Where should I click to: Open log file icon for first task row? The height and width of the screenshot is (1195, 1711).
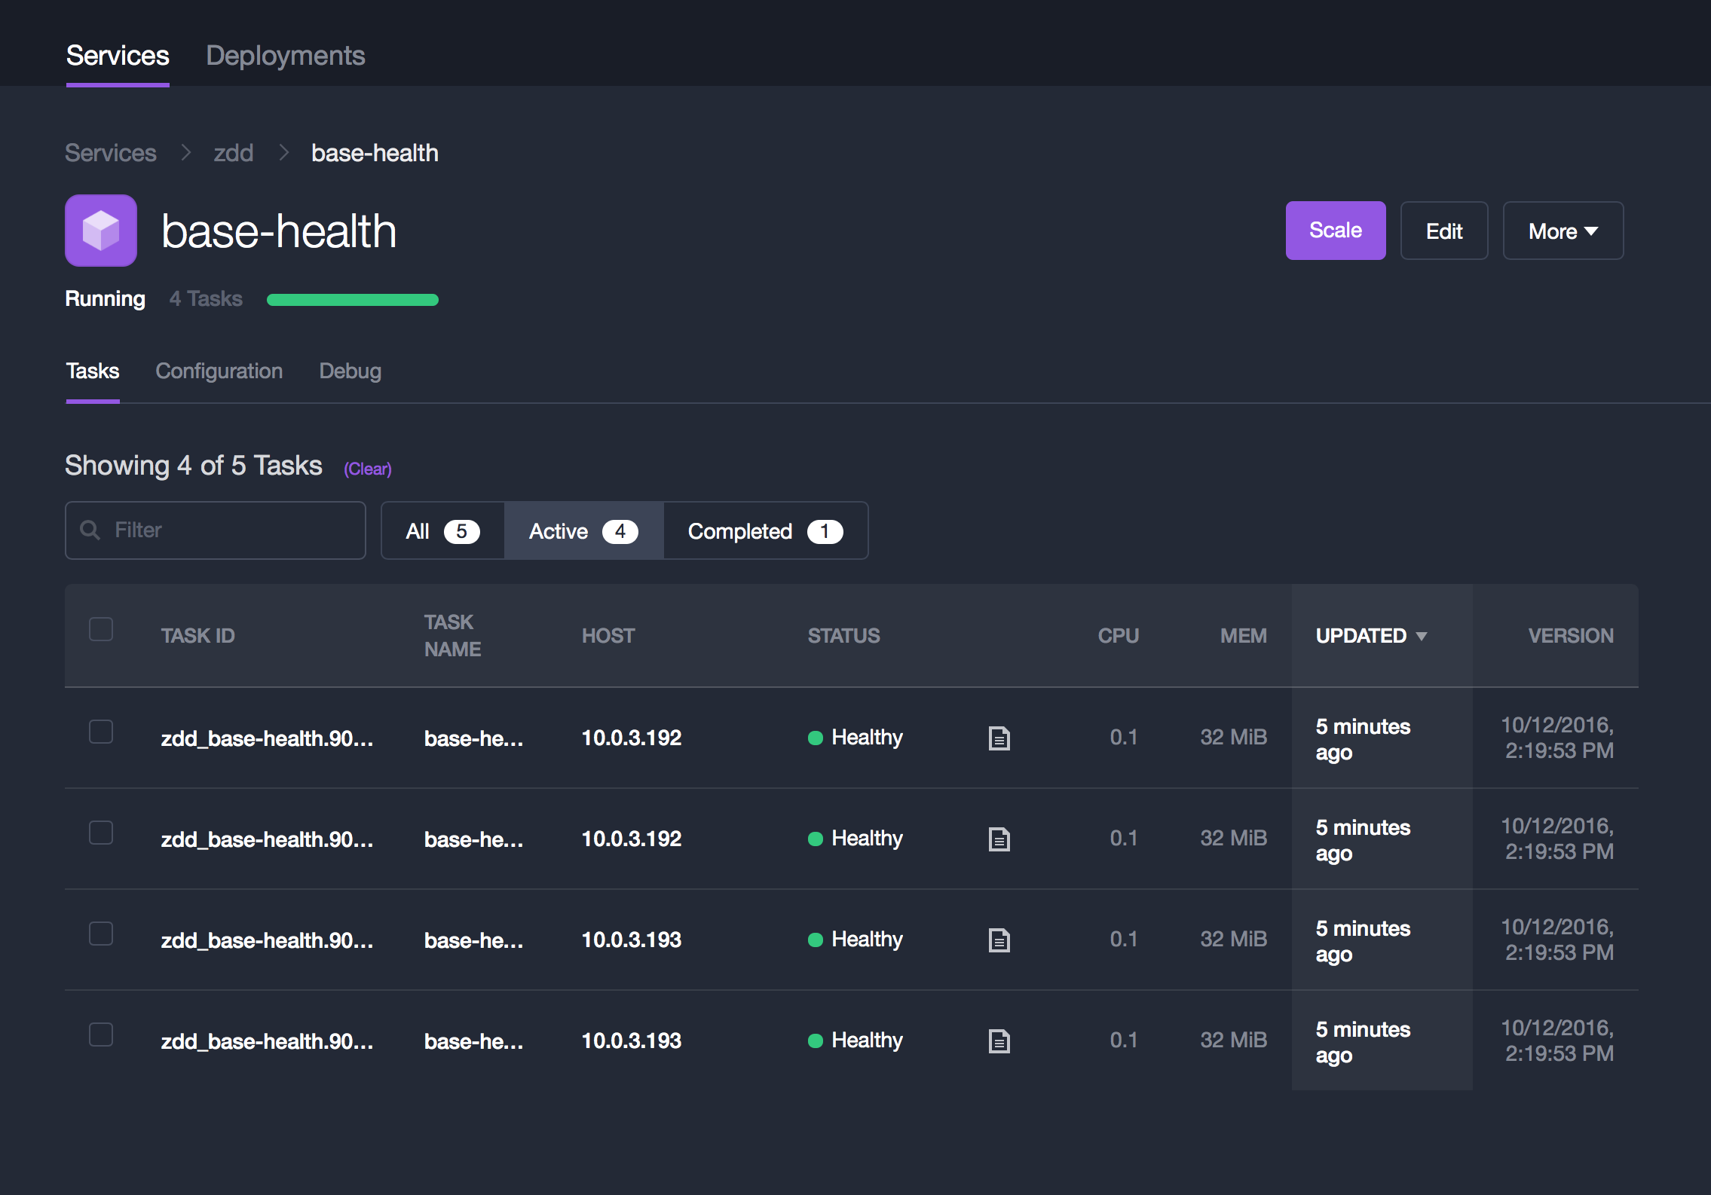click(999, 738)
